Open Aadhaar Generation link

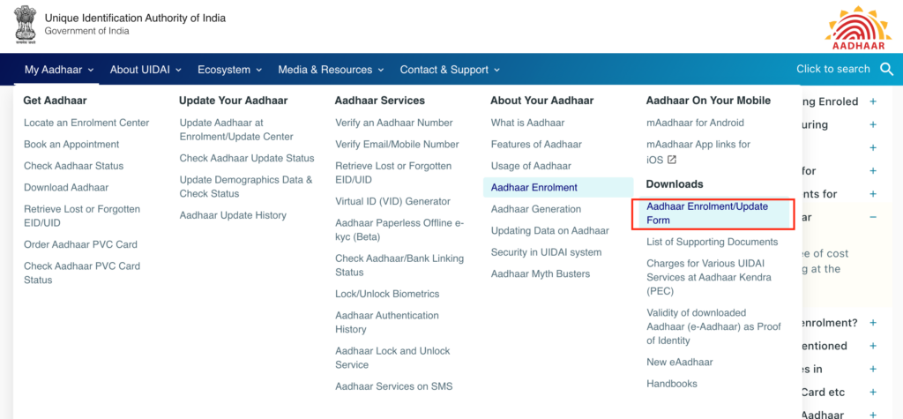point(535,209)
